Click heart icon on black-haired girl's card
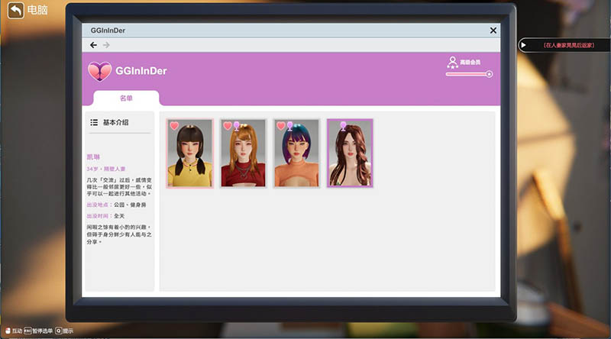The width and height of the screenshot is (611, 339). (x=174, y=125)
